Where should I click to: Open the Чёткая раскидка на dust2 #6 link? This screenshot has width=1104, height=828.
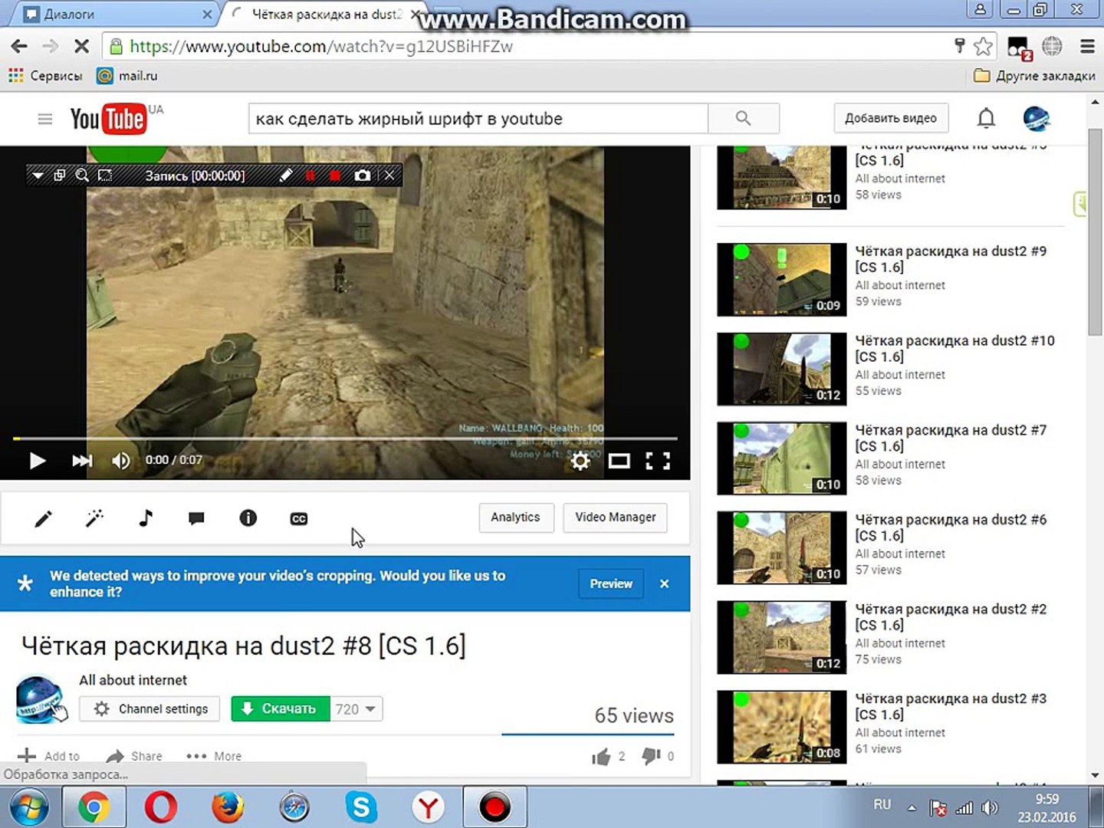(951, 527)
